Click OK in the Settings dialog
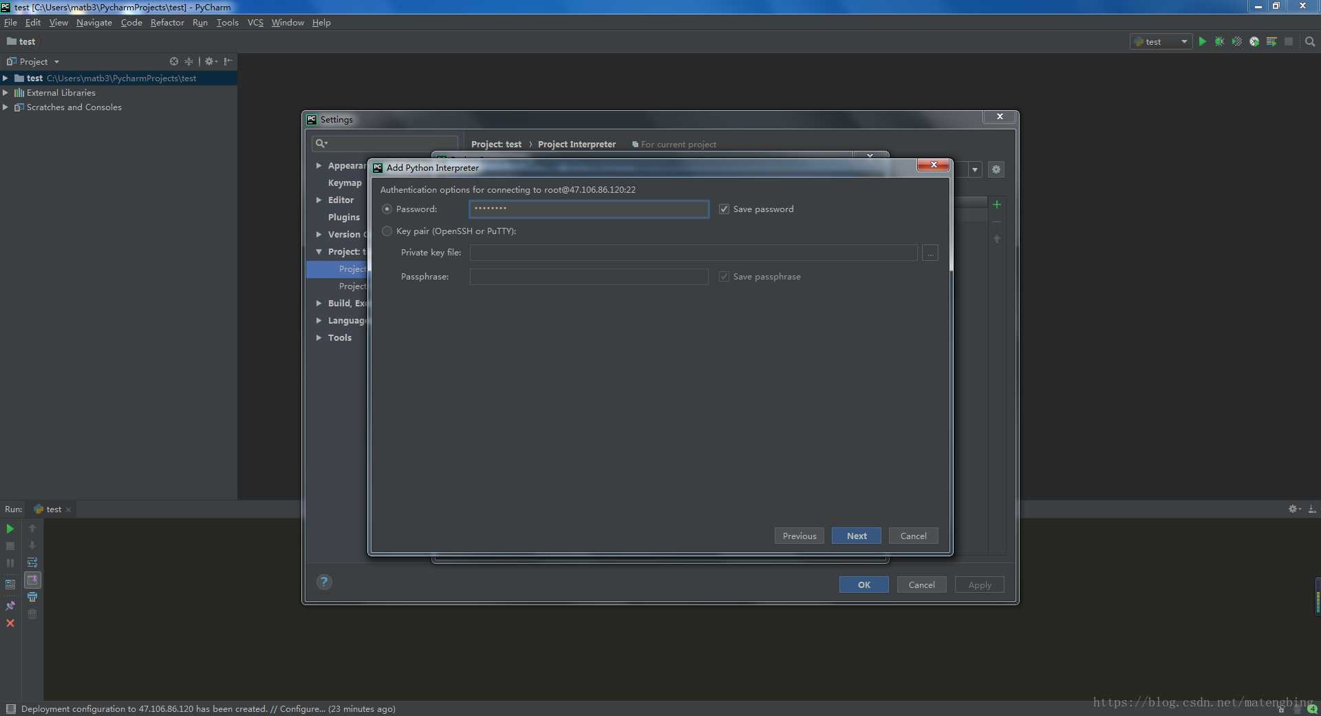 point(864,585)
